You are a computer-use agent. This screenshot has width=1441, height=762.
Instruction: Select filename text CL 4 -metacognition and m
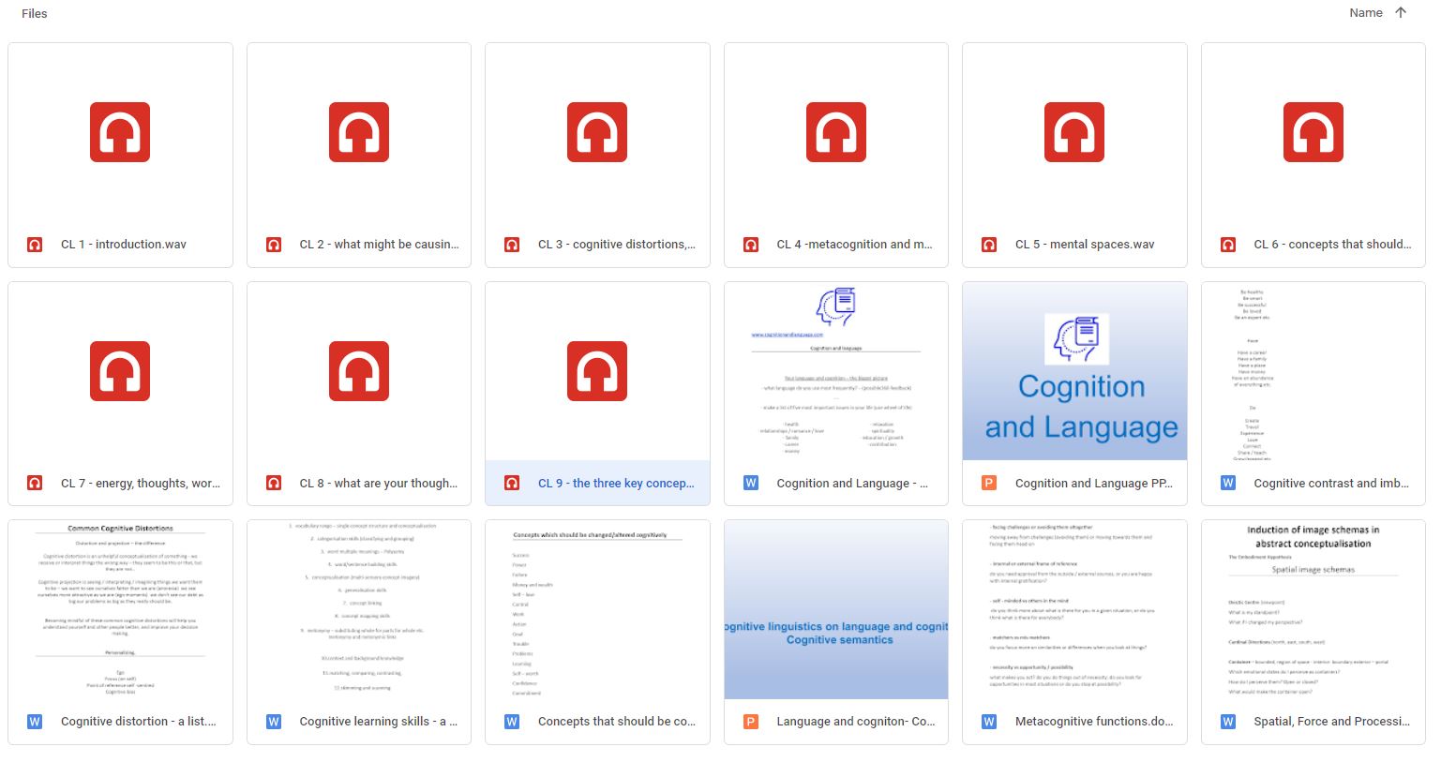click(854, 245)
